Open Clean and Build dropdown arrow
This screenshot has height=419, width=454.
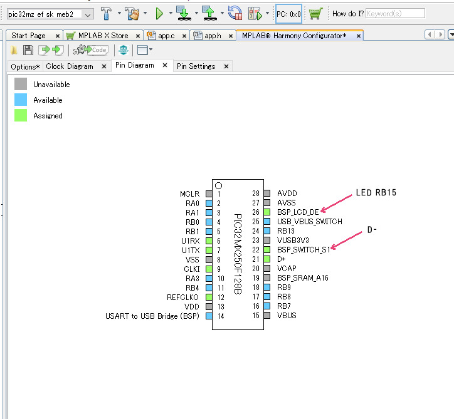click(145, 13)
